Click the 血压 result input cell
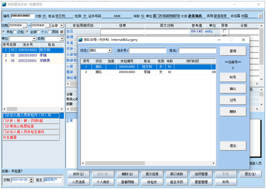 [x=123, y=31]
